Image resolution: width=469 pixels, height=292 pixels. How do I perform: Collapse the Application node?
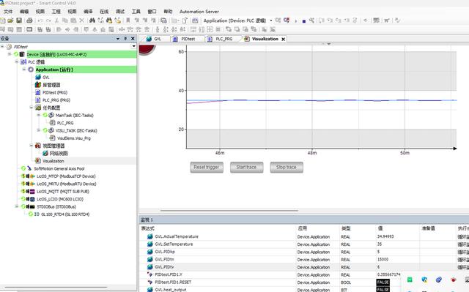pos(24,70)
